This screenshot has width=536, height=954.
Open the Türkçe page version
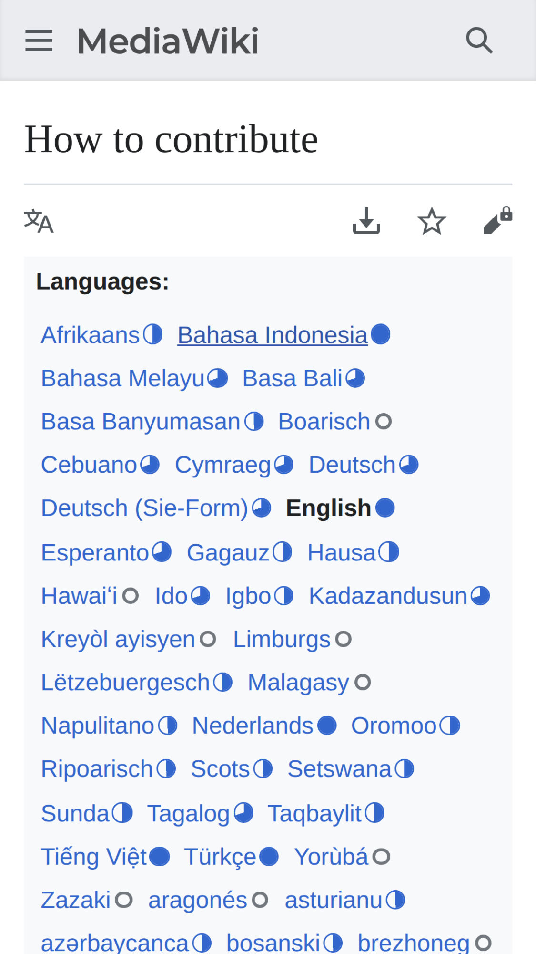[220, 856]
